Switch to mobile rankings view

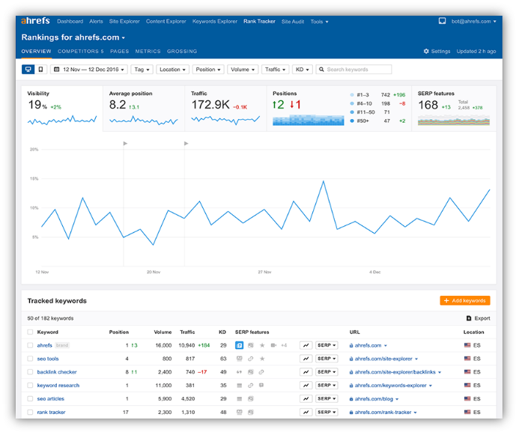tap(40, 70)
